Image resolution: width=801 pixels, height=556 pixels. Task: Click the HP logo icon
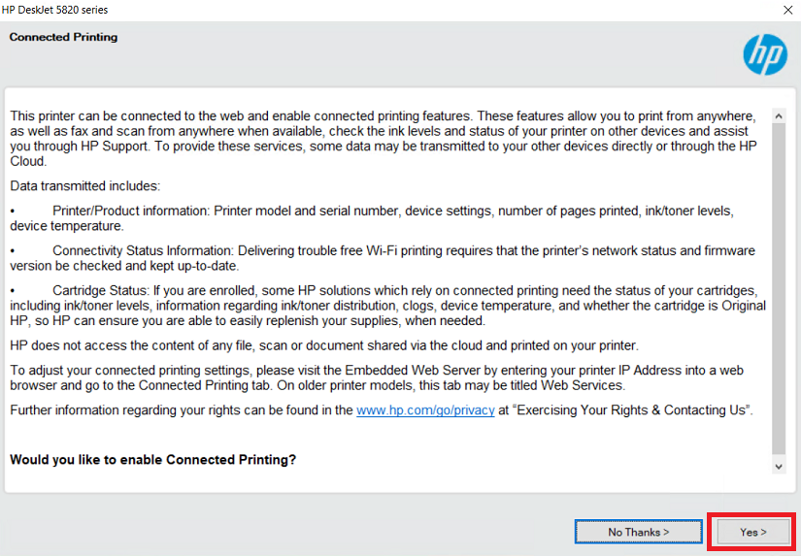(765, 54)
